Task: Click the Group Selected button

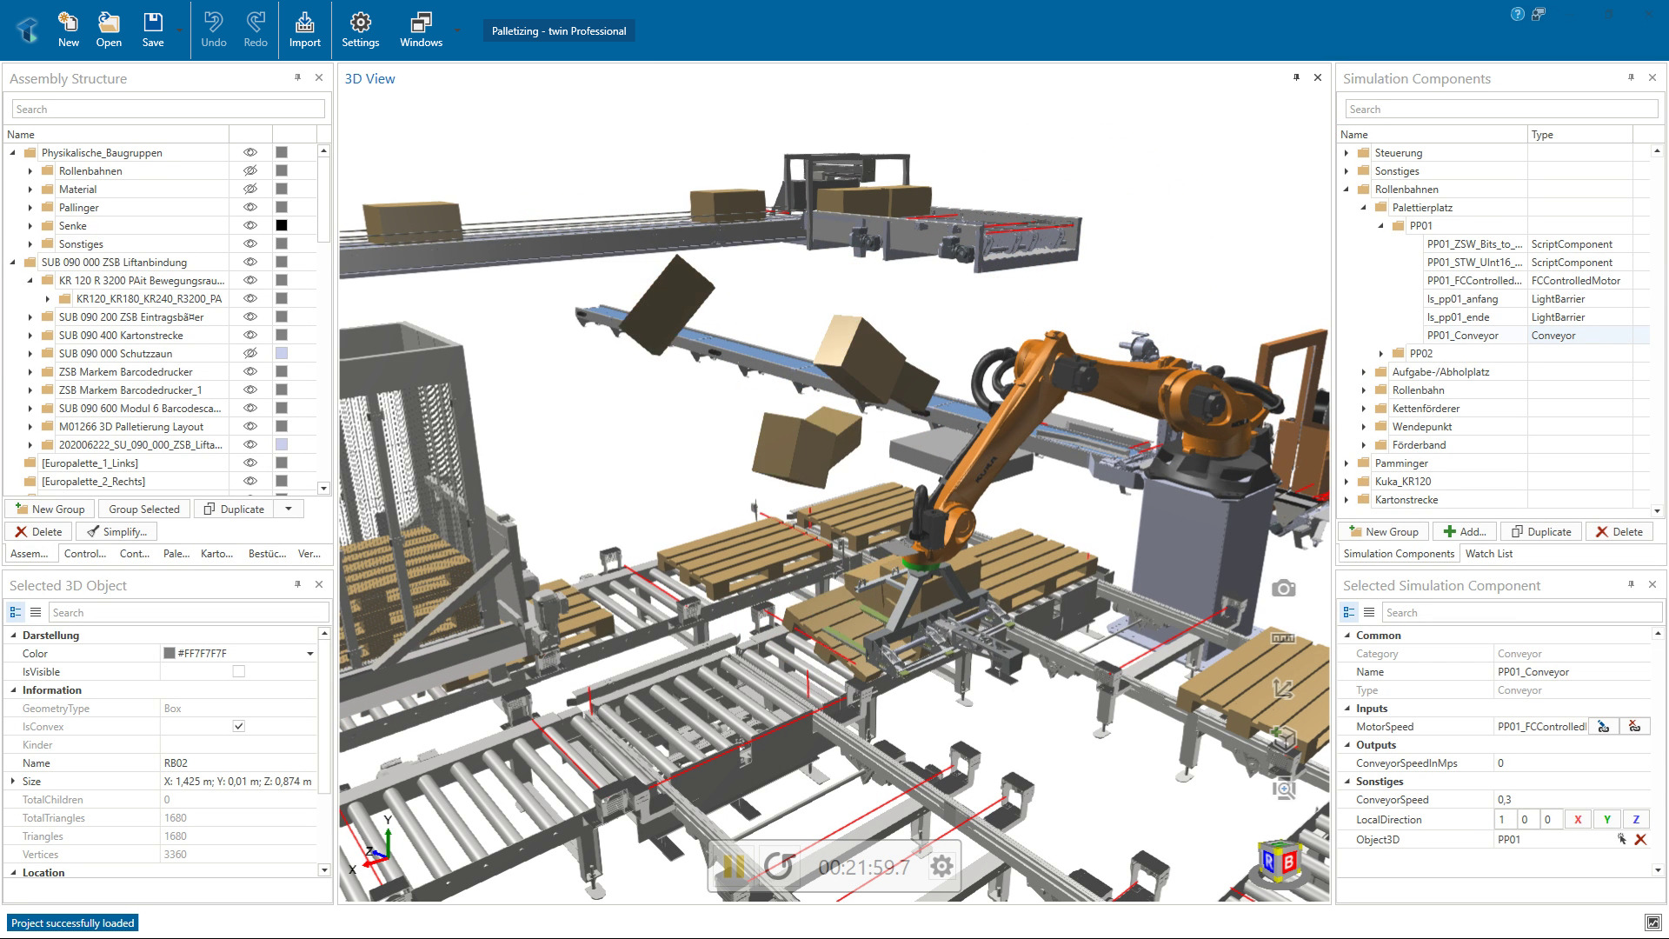Action: (x=144, y=509)
